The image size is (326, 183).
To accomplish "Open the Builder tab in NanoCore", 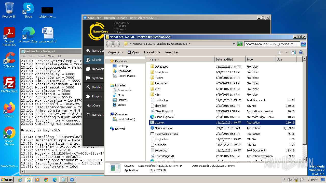I will tap(94, 87).
